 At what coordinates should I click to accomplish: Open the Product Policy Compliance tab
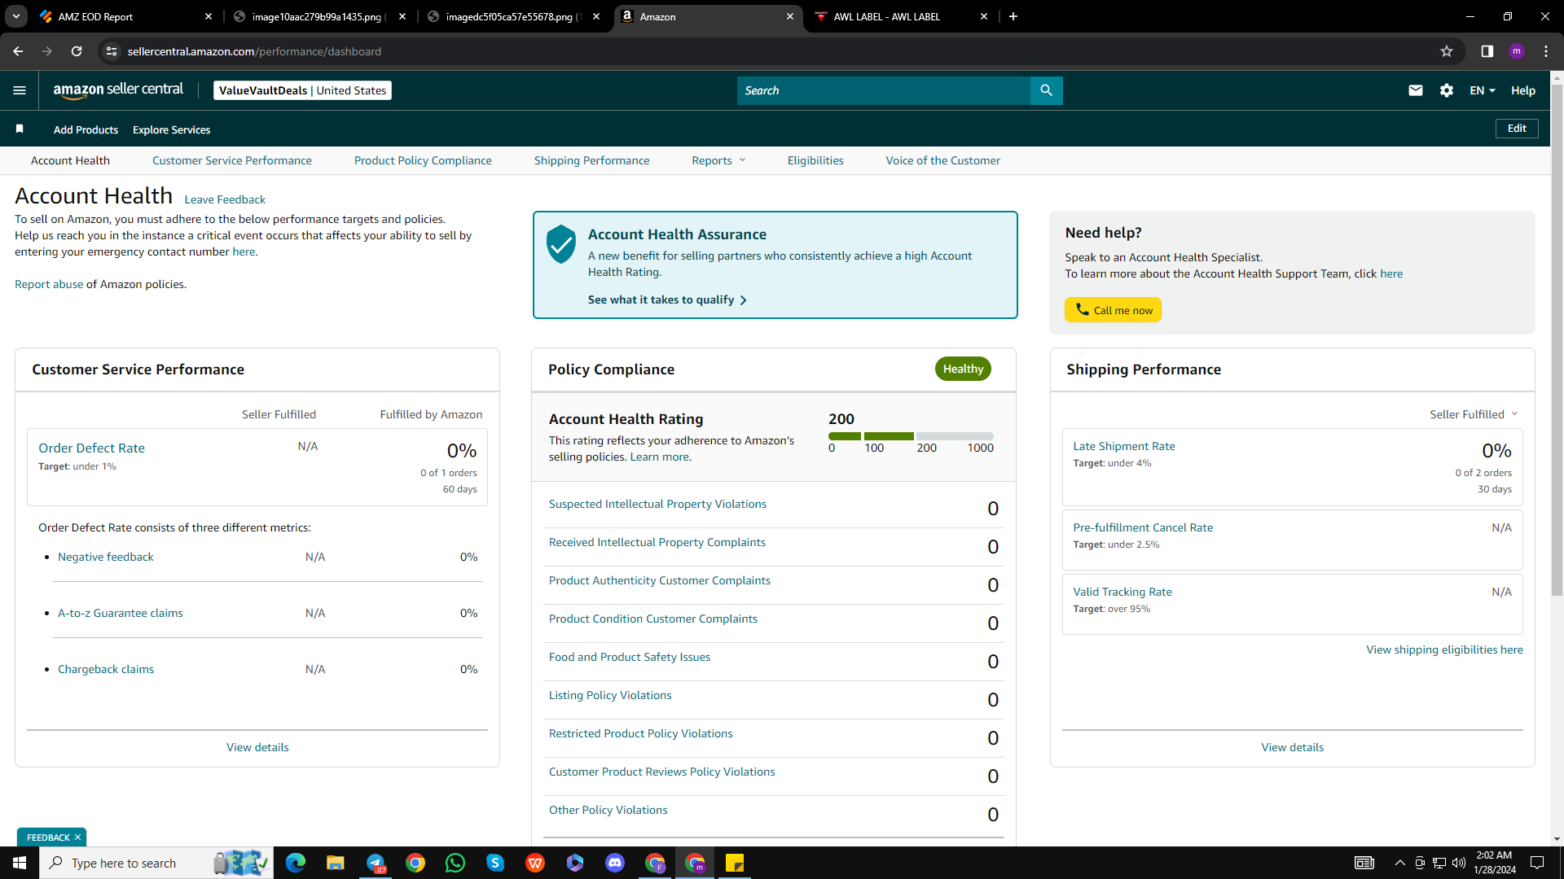click(423, 160)
